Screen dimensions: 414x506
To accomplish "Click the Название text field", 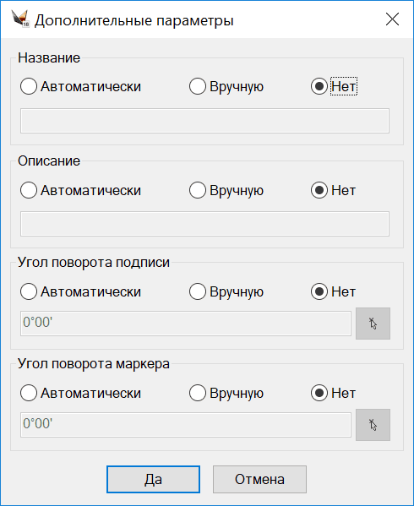I will point(205,121).
